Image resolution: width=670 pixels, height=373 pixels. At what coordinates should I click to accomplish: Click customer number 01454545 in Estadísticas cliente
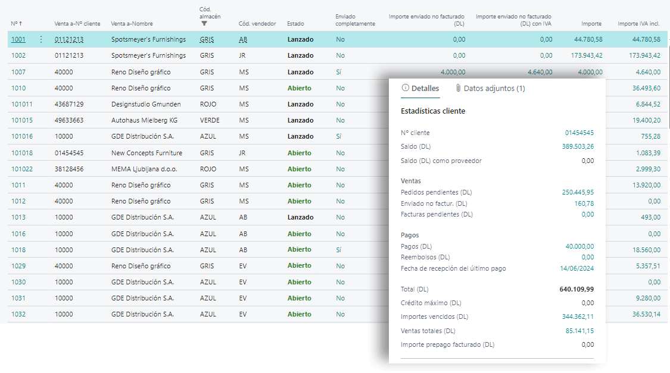(579, 133)
